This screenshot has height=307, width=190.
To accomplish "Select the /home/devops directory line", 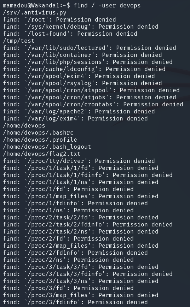I will tap(24, 125).
